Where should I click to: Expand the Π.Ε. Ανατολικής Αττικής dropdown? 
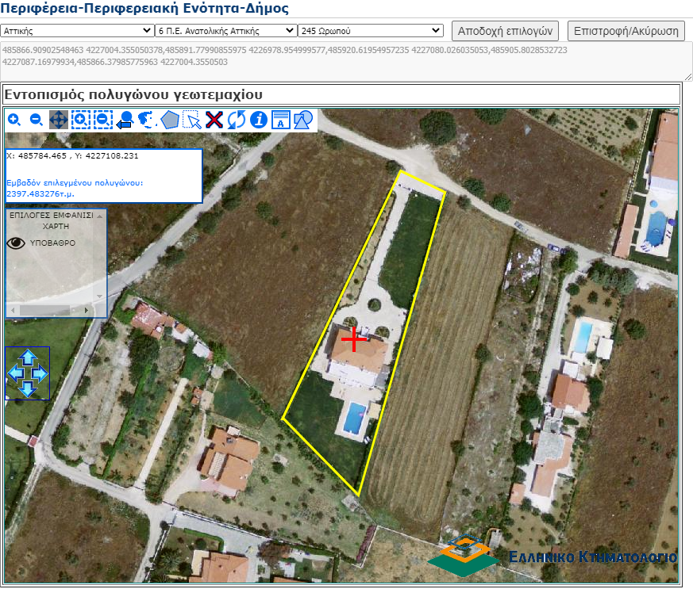coord(225,30)
